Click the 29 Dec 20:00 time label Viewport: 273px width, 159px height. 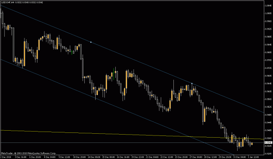tap(225, 157)
